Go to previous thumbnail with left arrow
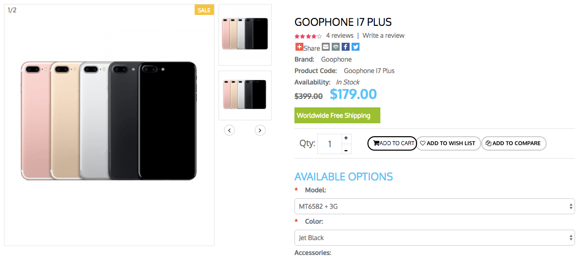Screen dimensions: 579x260 pyautogui.click(x=229, y=130)
